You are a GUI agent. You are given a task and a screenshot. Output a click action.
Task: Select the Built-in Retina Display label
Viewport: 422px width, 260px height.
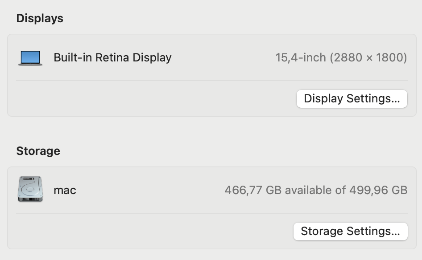(x=112, y=57)
